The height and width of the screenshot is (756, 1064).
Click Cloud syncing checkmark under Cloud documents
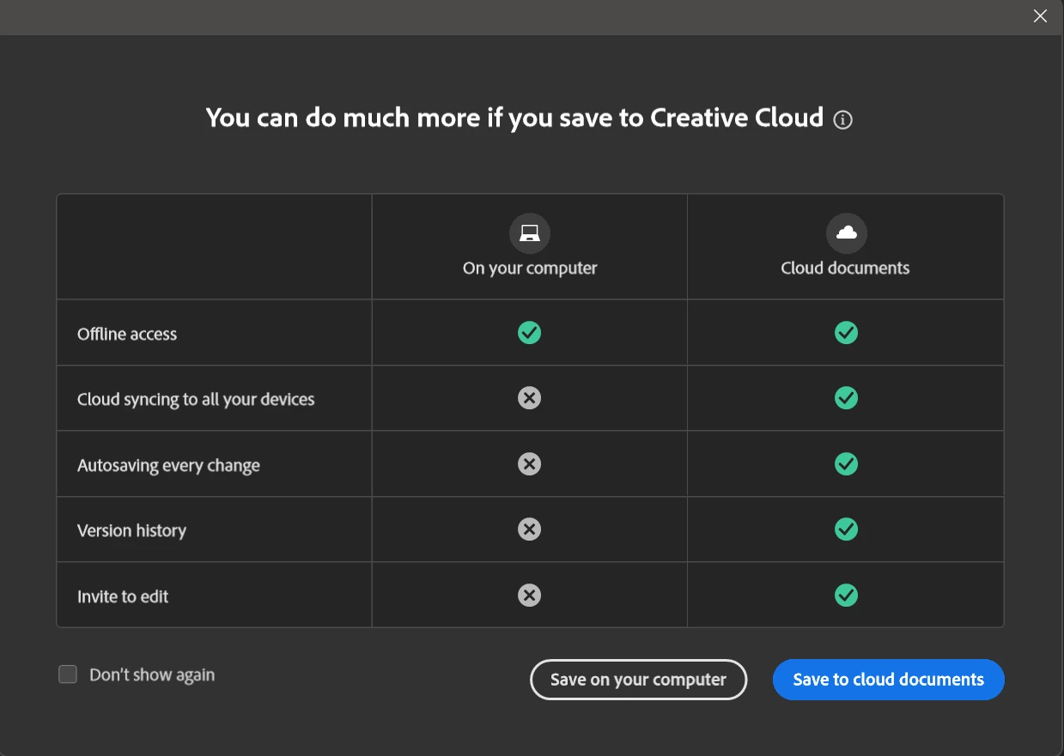pos(847,398)
